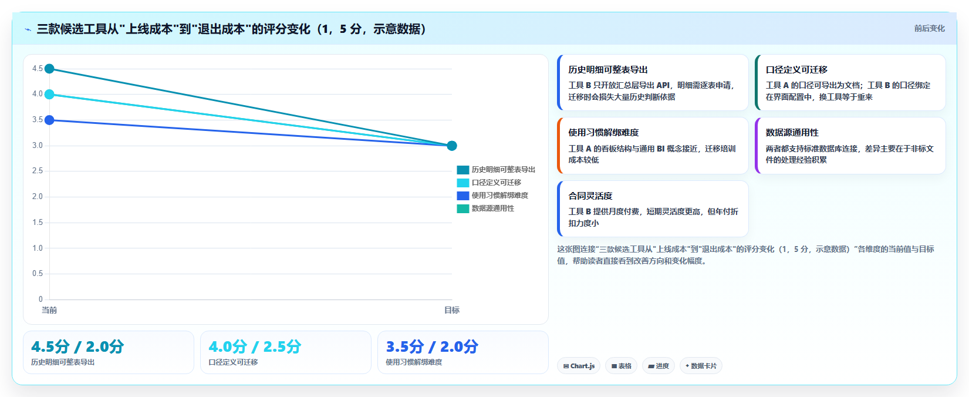969x397 pixels.
Task: Click the 1.0 y-axis tick label
Action: coord(38,248)
